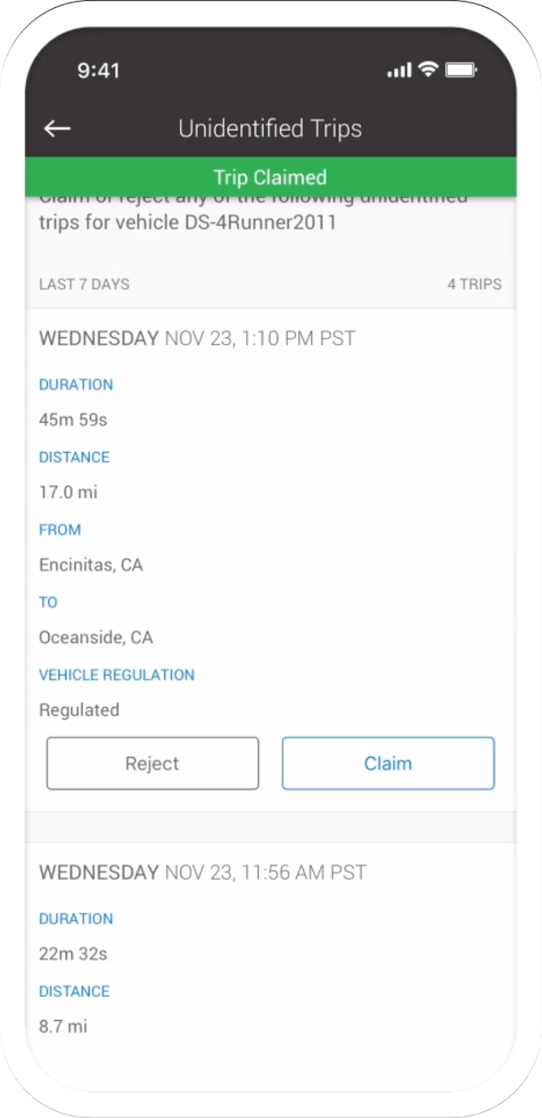Open the Wednesday 11:56 AM trip header
The height and width of the screenshot is (1118, 542).
click(203, 873)
